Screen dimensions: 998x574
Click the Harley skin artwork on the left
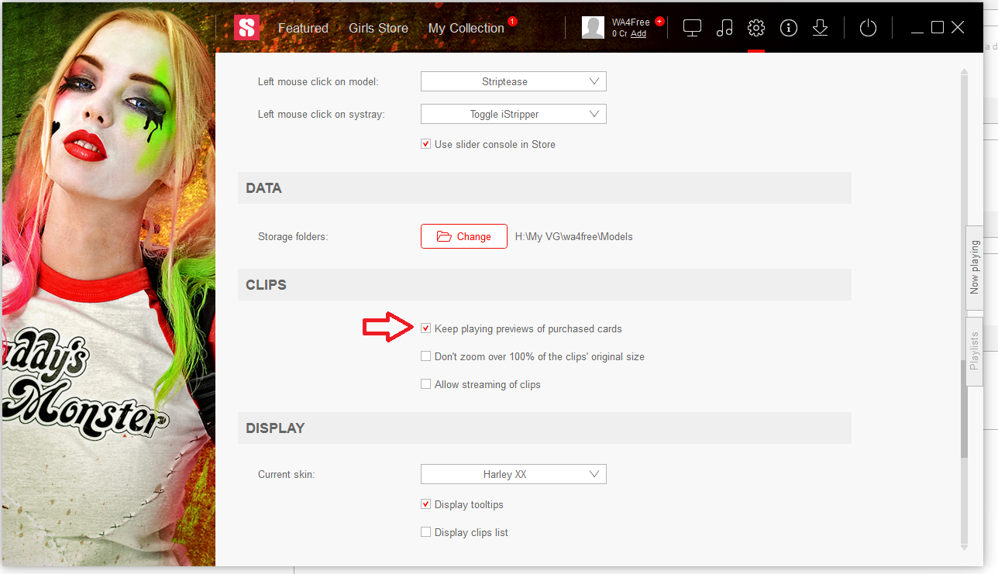(108, 284)
